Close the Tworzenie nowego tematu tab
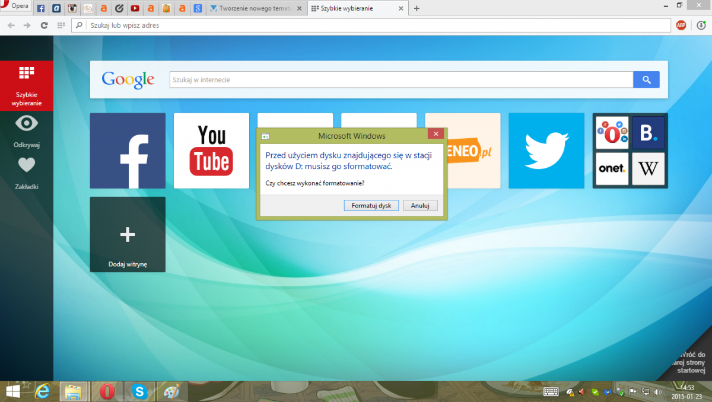Image resolution: width=712 pixels, height=402 pixels. tap(299, 9)
